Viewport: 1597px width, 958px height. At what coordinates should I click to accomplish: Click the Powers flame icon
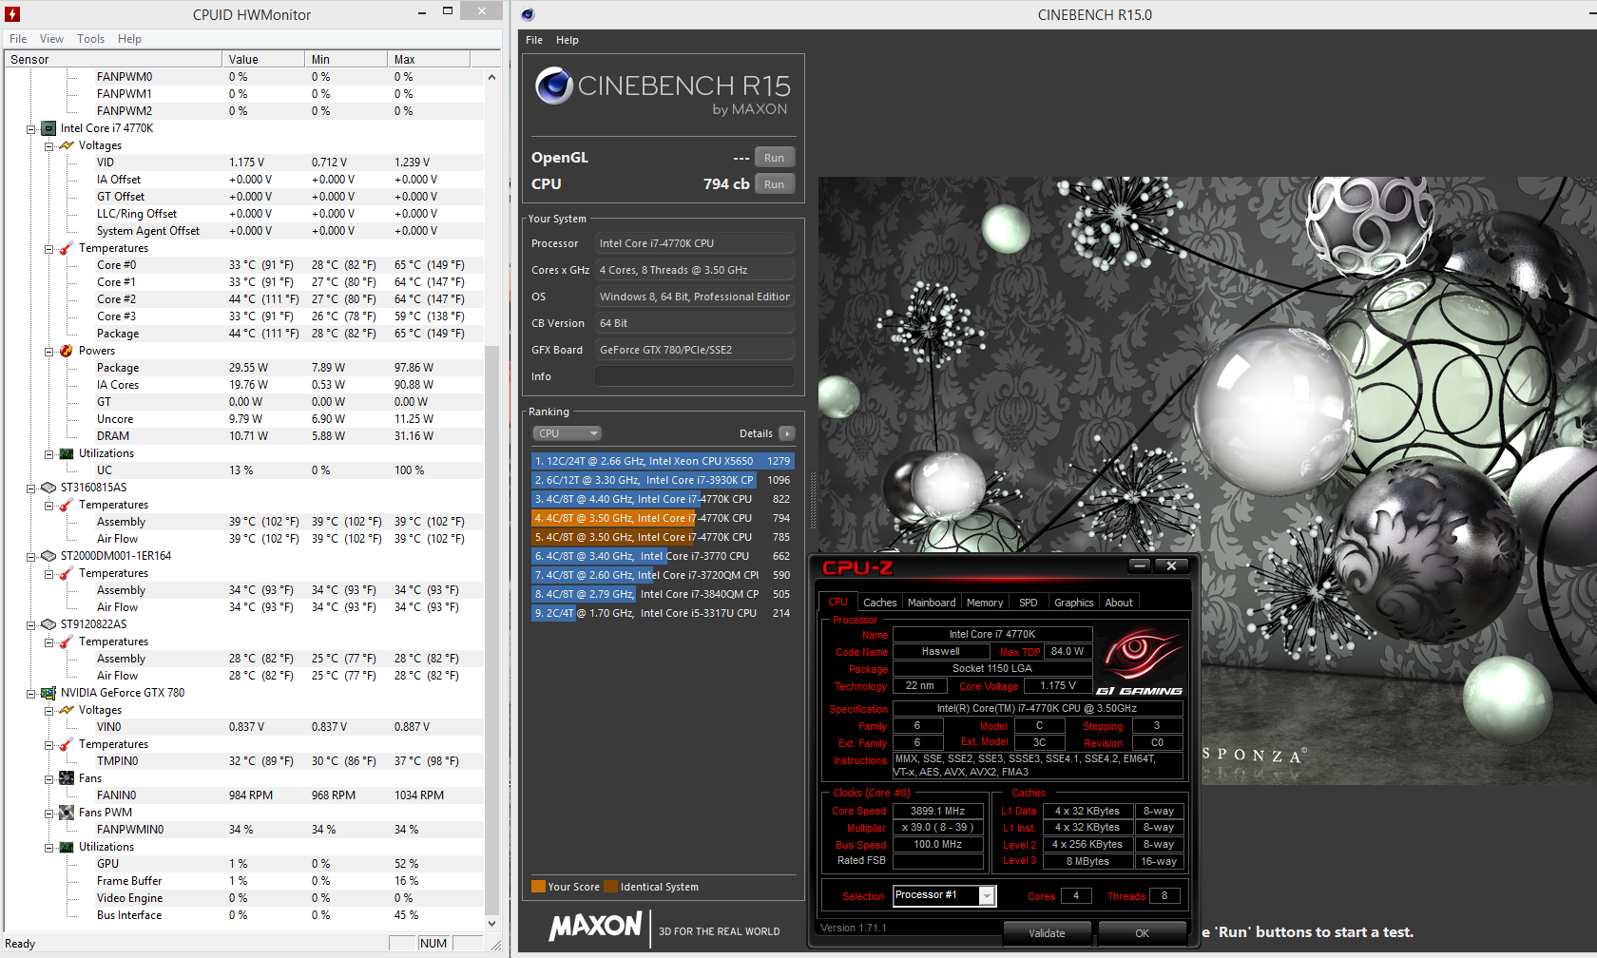pos(67,351)
